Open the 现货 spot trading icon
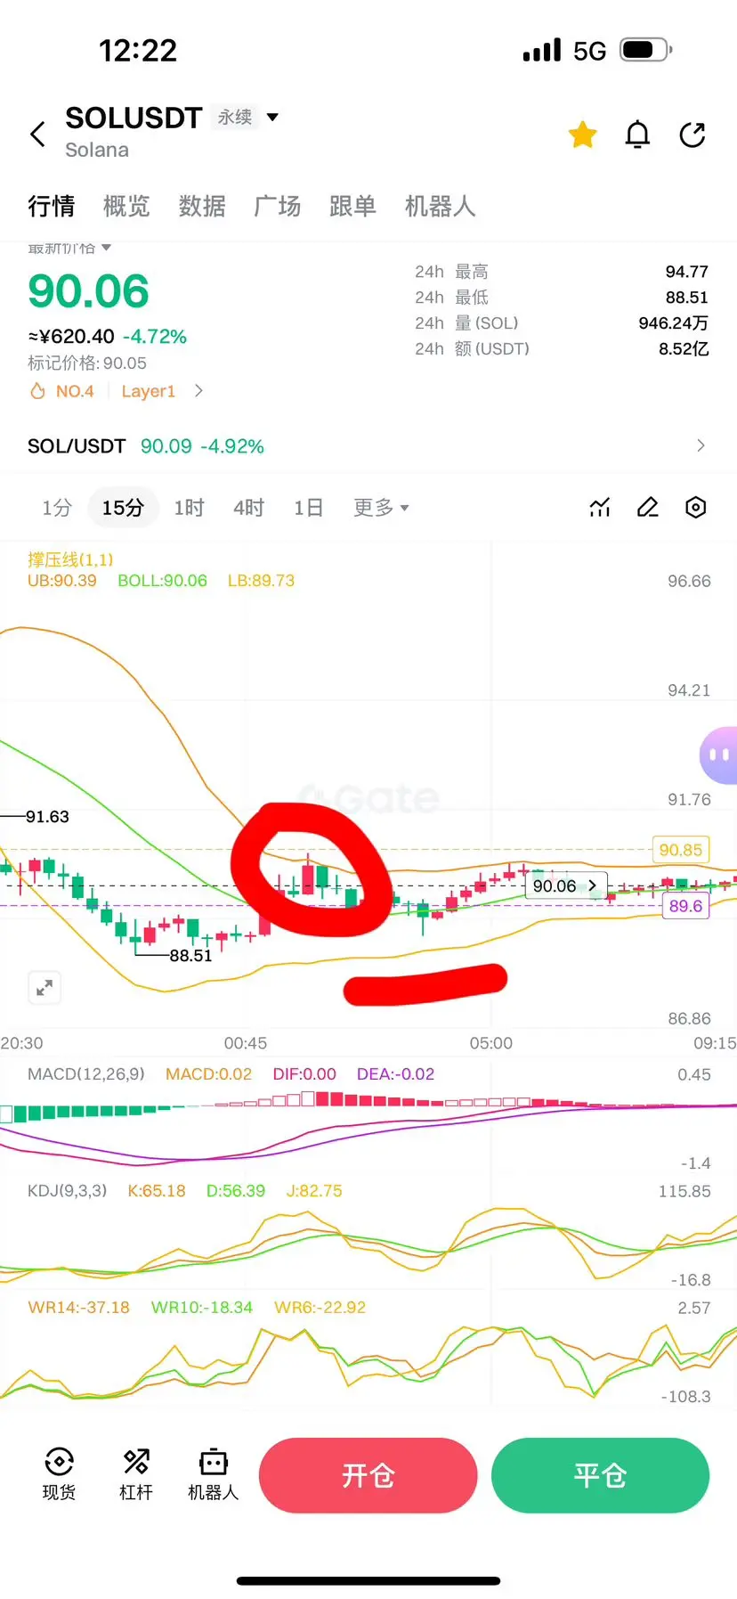This screenshot has height=1599, width=737. [x=59, y=1474]
